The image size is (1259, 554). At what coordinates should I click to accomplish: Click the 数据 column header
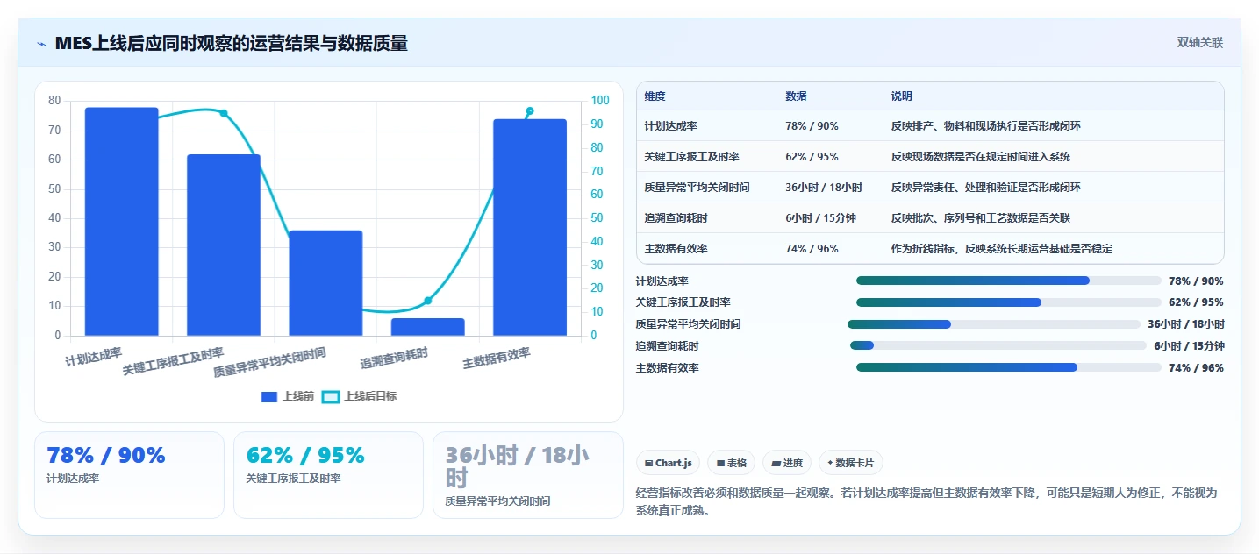pyautogui.click(x=796, y=96)
